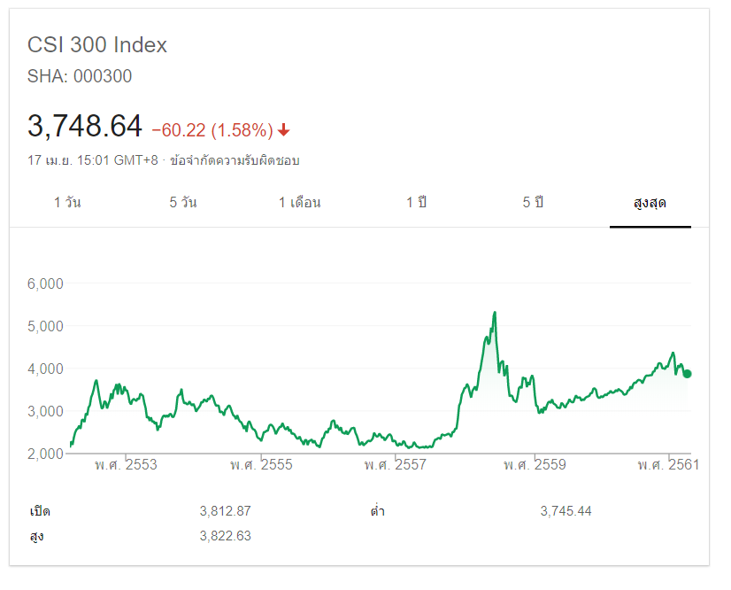The image size is (731, 590).
Task: Click the −60.22 (1.58%) change value
Action: 212,130
